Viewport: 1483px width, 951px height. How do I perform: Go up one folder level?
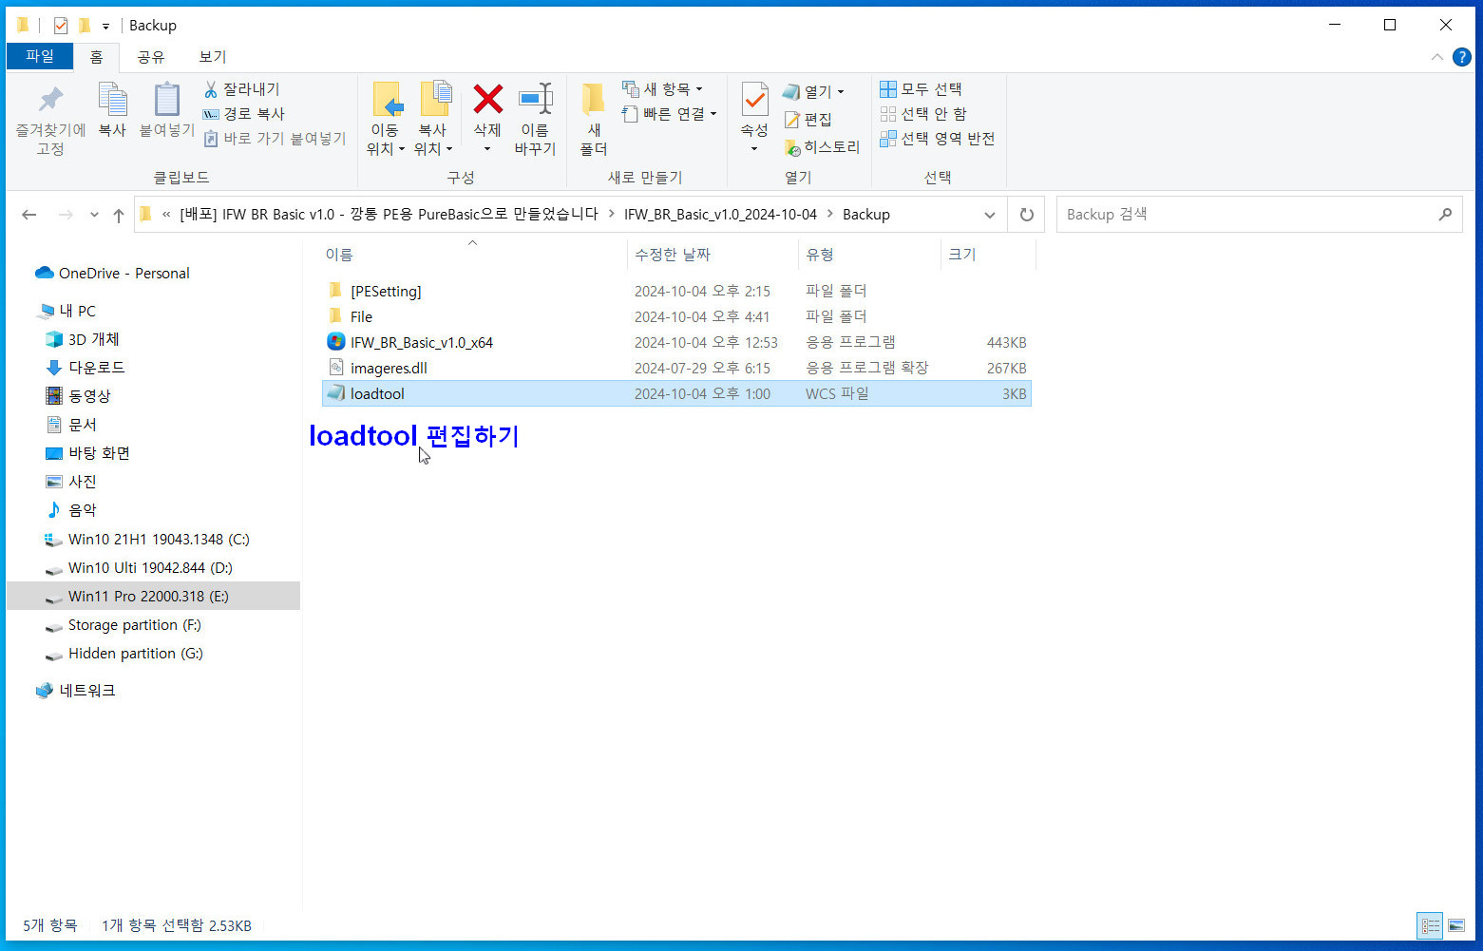pyautogui.click(x=119, y=215)
